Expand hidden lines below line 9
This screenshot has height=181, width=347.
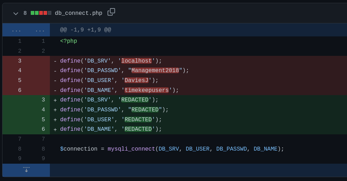pos(26,170)
